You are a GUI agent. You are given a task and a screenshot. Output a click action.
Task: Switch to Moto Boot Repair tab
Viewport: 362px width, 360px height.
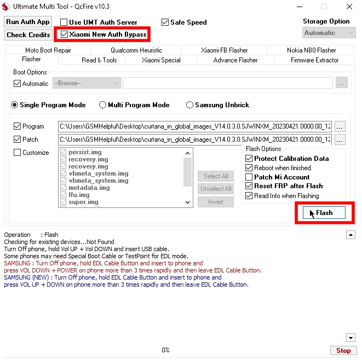point(48,50)
